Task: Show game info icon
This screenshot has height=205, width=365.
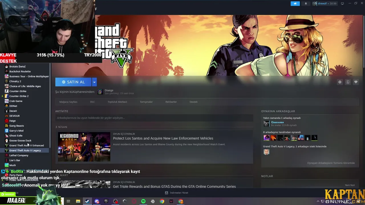Action: pos(348,82)
